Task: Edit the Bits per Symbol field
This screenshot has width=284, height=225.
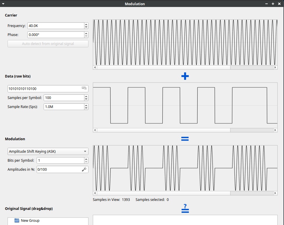Action: (61, 160)
